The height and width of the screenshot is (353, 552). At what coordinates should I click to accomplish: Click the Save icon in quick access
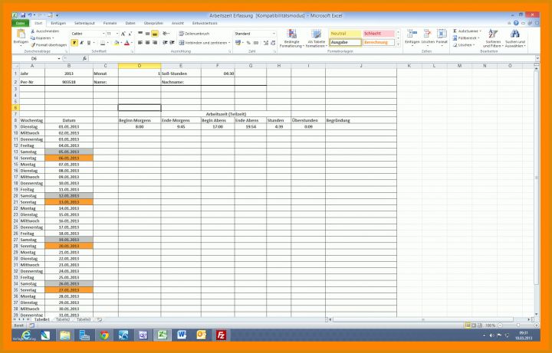[23, 15]
